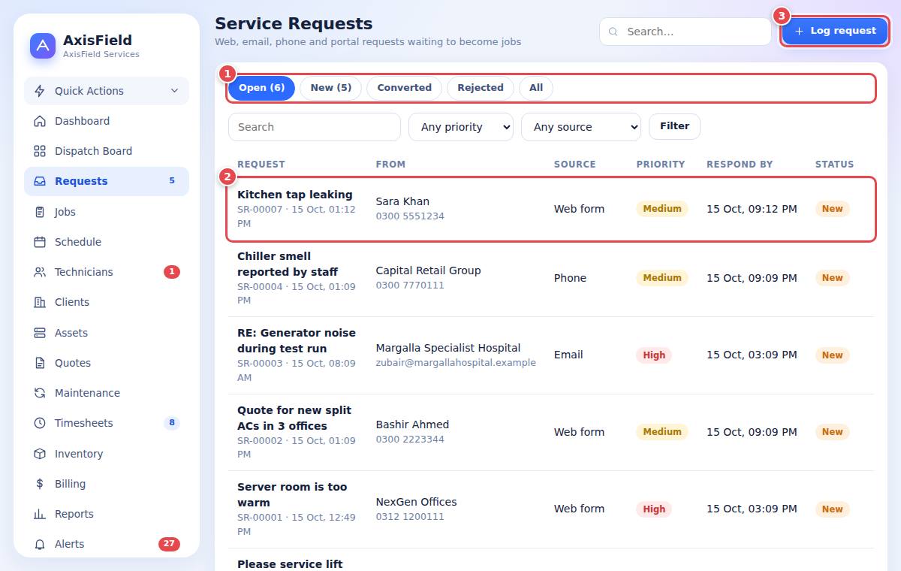Open the Any priority dropdown
901x571 pixels.
point(461,127)
